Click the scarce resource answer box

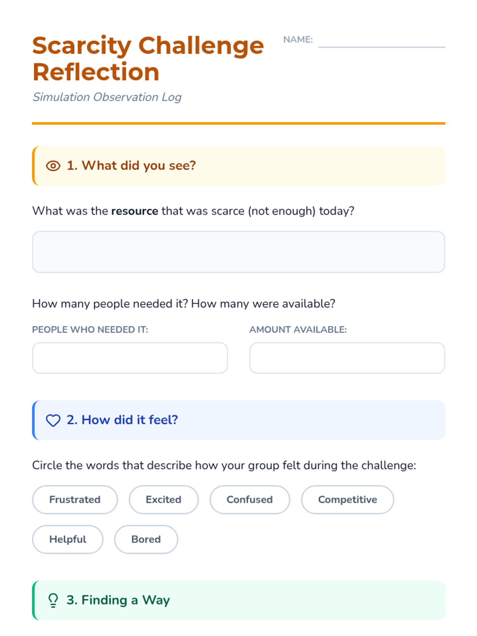point(238,252)
